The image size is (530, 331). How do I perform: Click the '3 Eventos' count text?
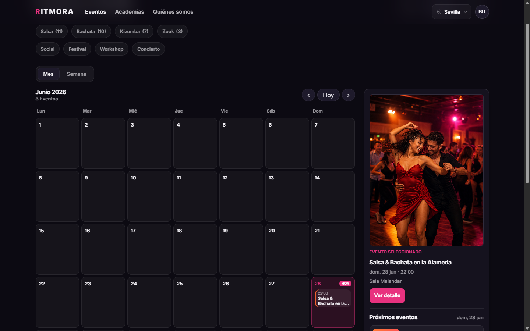pyautogui.click(x=47, y=99)
